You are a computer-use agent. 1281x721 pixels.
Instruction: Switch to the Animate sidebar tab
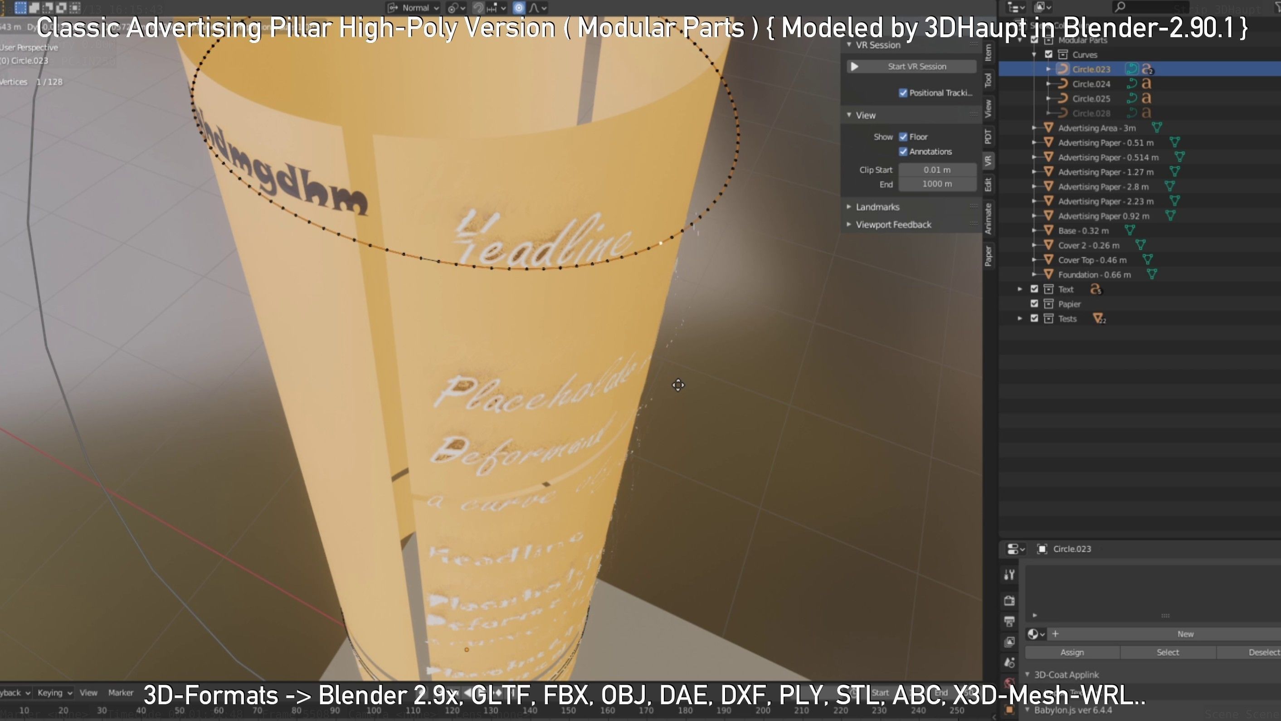coord(988,218)
